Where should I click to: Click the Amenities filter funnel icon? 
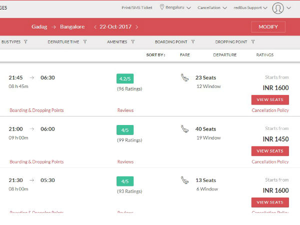133,42
